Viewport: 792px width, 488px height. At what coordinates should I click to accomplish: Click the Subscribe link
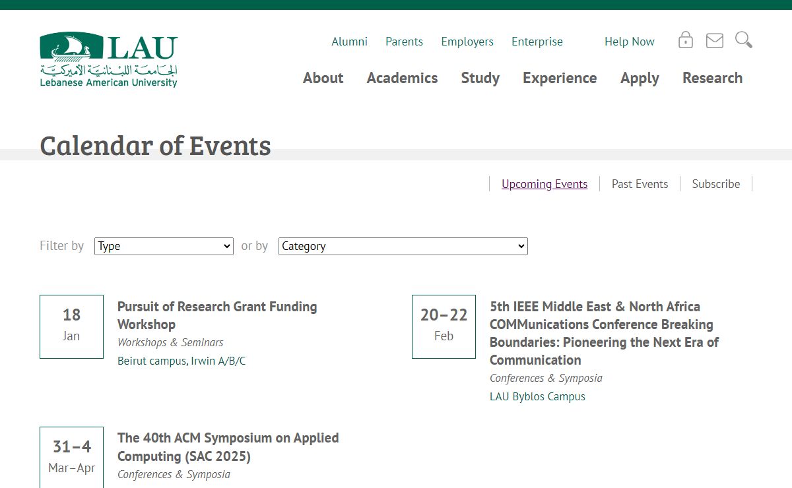pyautogui.click(x=716, y=184)
